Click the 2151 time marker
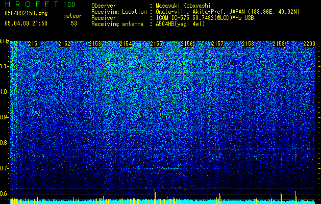The image size is (321, 204). (x=34, y=44)
